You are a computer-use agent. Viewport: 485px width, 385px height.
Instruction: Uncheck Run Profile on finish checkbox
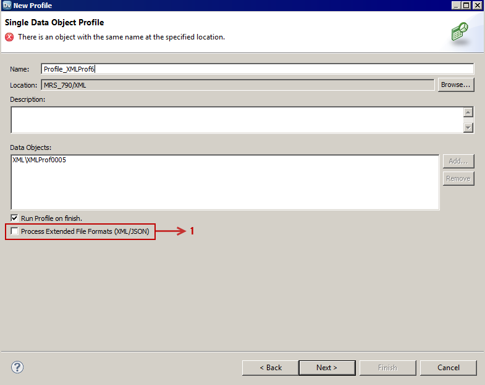pos(14,218)
